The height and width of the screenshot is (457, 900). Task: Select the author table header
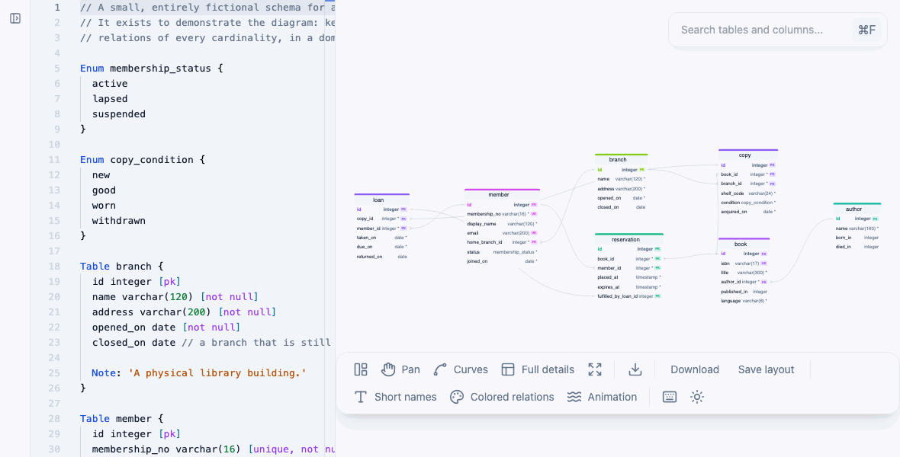coord(857,209)
